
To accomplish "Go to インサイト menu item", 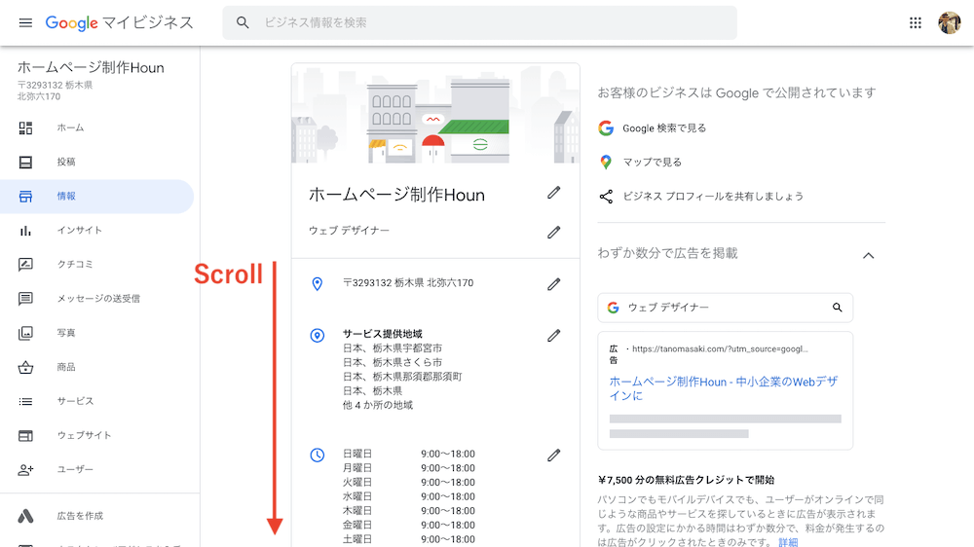I will point(80,231).
